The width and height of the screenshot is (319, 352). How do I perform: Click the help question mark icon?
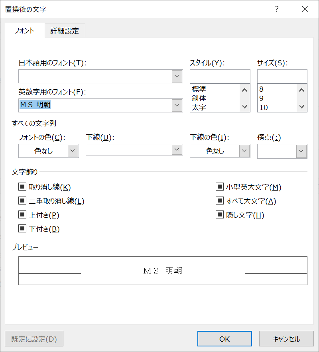277,9
